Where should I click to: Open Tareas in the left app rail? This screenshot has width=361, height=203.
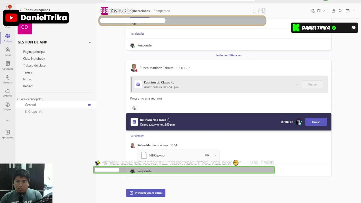(8, 51)
